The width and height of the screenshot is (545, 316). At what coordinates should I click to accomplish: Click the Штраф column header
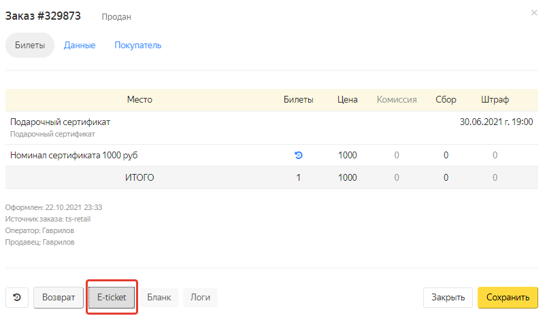pyautogui.click(x=495, y=100)
